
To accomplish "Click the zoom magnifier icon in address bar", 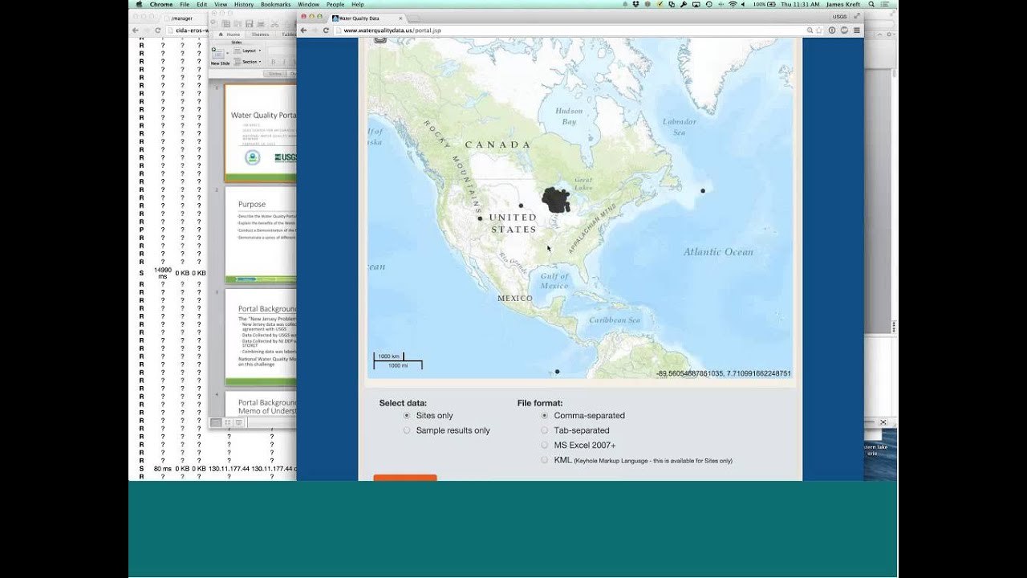I will [810, 30].
